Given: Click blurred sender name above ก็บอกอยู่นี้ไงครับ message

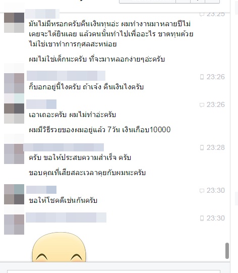Looking at the screenshot, I should coord(66,76).
